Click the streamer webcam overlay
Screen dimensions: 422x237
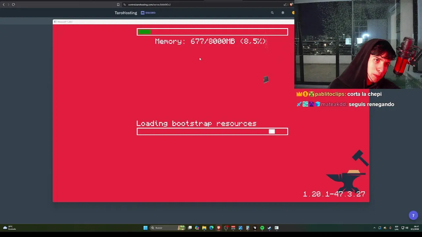(358, 44)
